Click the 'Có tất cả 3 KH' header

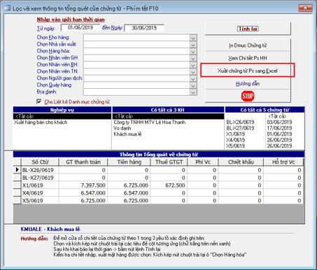coord(168,110)
